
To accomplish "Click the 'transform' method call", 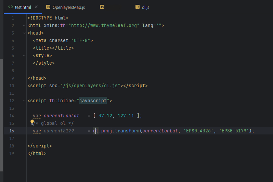I will 127,131.
